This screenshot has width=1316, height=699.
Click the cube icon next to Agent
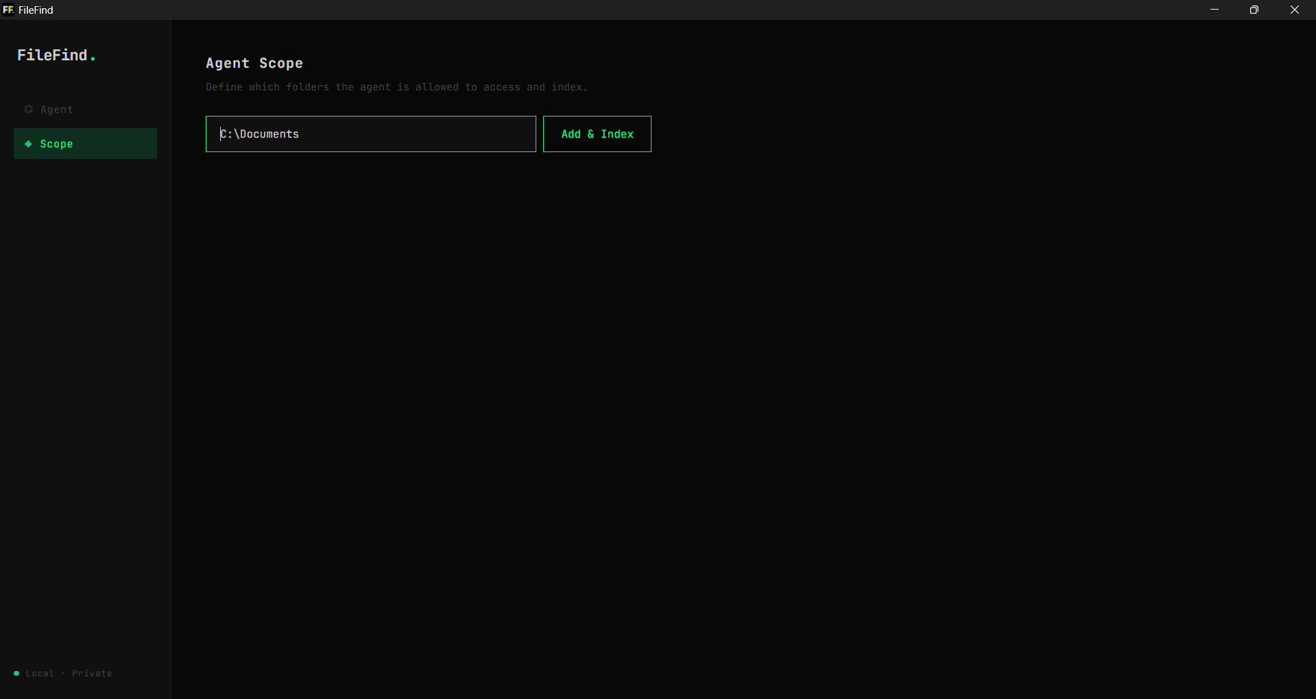point(29,109)
